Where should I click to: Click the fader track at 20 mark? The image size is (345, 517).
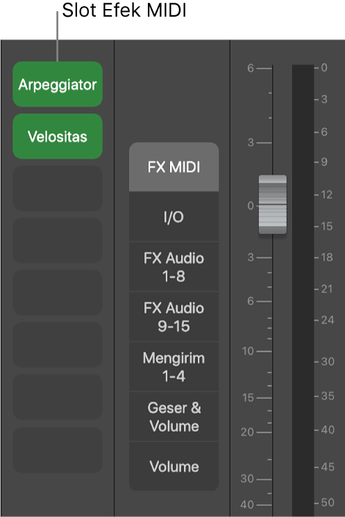pos(272,432)
